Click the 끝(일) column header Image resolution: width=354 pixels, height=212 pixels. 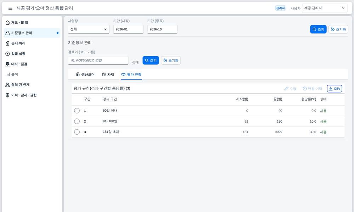(x=278, y=99)
